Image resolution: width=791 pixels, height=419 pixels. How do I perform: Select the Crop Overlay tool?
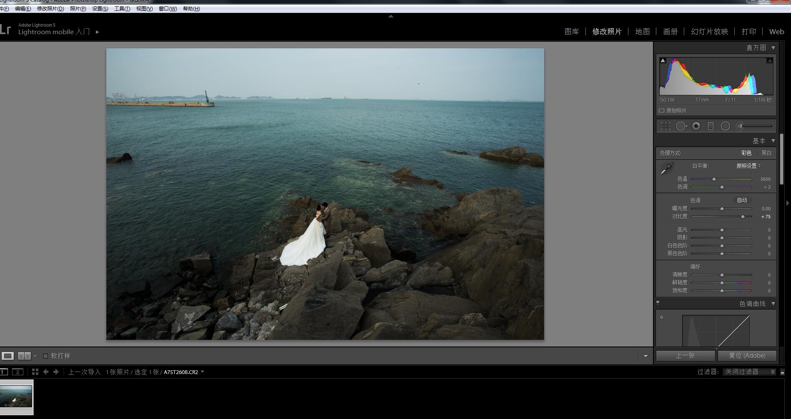665,126
